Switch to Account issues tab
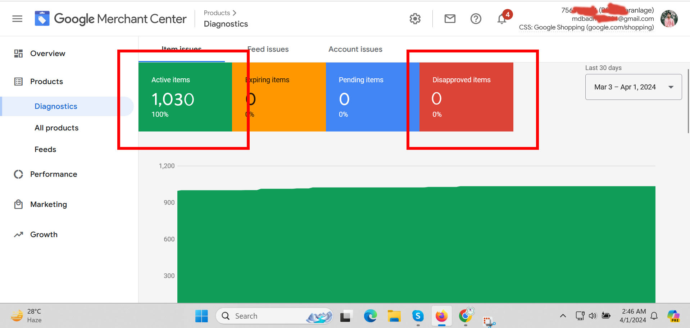690x328 pixels. [355, 49]
